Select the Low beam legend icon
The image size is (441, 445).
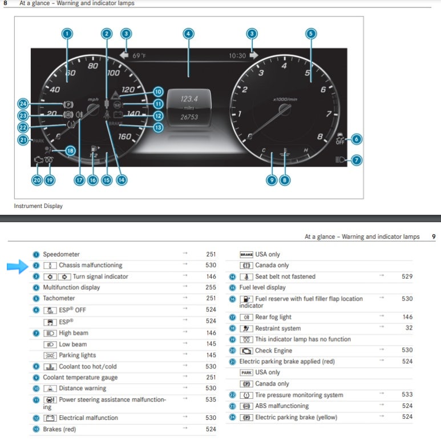pyautogui.click(x=50, y=344)
